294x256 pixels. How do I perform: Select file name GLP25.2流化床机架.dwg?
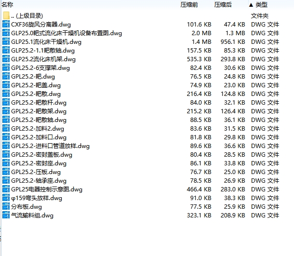click(43, 59)
